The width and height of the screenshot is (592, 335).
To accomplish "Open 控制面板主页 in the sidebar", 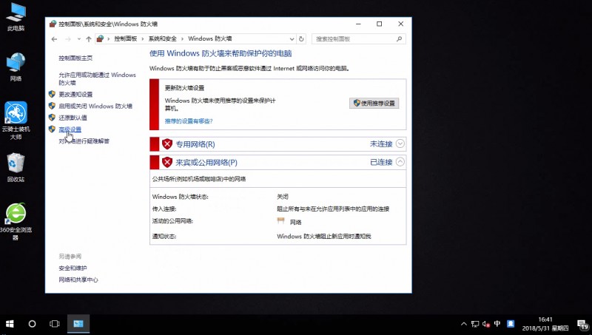I will click(75, 58).
